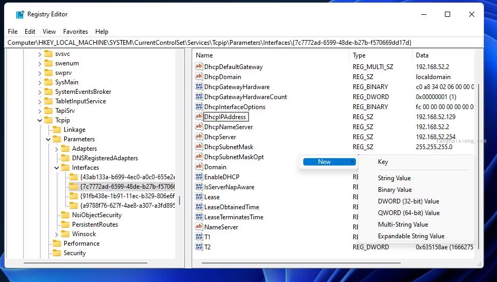Open the File menu

[13, 32]
